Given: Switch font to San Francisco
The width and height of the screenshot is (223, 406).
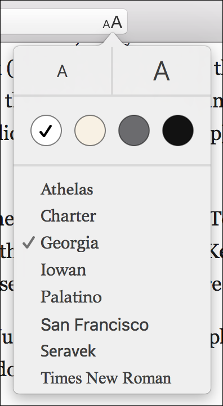Looking at the screenshot, I should [x=95, y=324].
